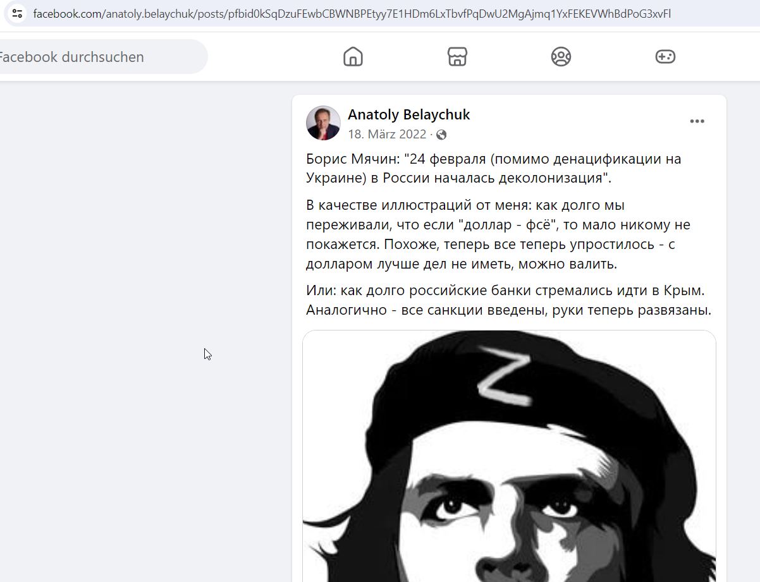This screenshot has height=582, width=760.
Task: Click the text line Аналогично - все санкции введены
Action: 509,310
